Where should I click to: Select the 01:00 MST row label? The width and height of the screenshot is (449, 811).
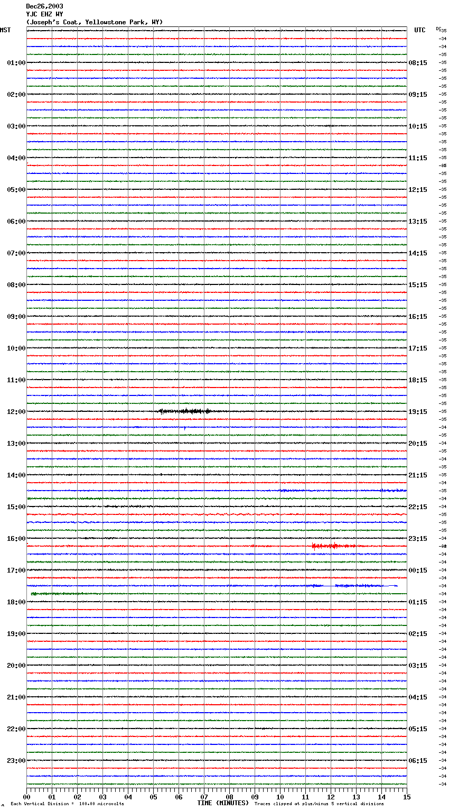pos(16,63)
